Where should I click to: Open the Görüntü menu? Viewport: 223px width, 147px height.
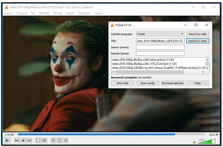44,13
